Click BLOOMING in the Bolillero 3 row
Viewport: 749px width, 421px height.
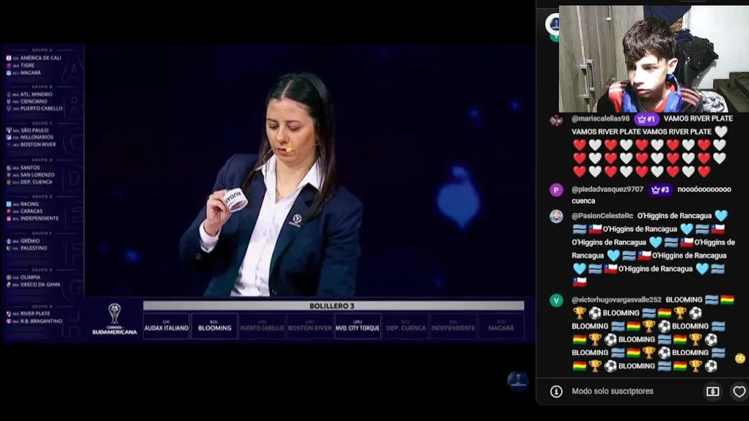[x=215, y=326]
